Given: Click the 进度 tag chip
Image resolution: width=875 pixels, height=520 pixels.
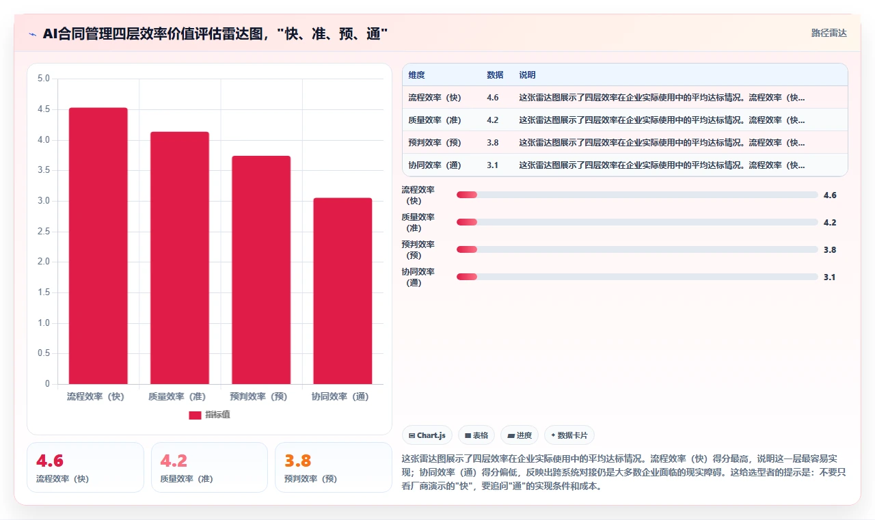Looking at the screenshot, I should 520,435.
